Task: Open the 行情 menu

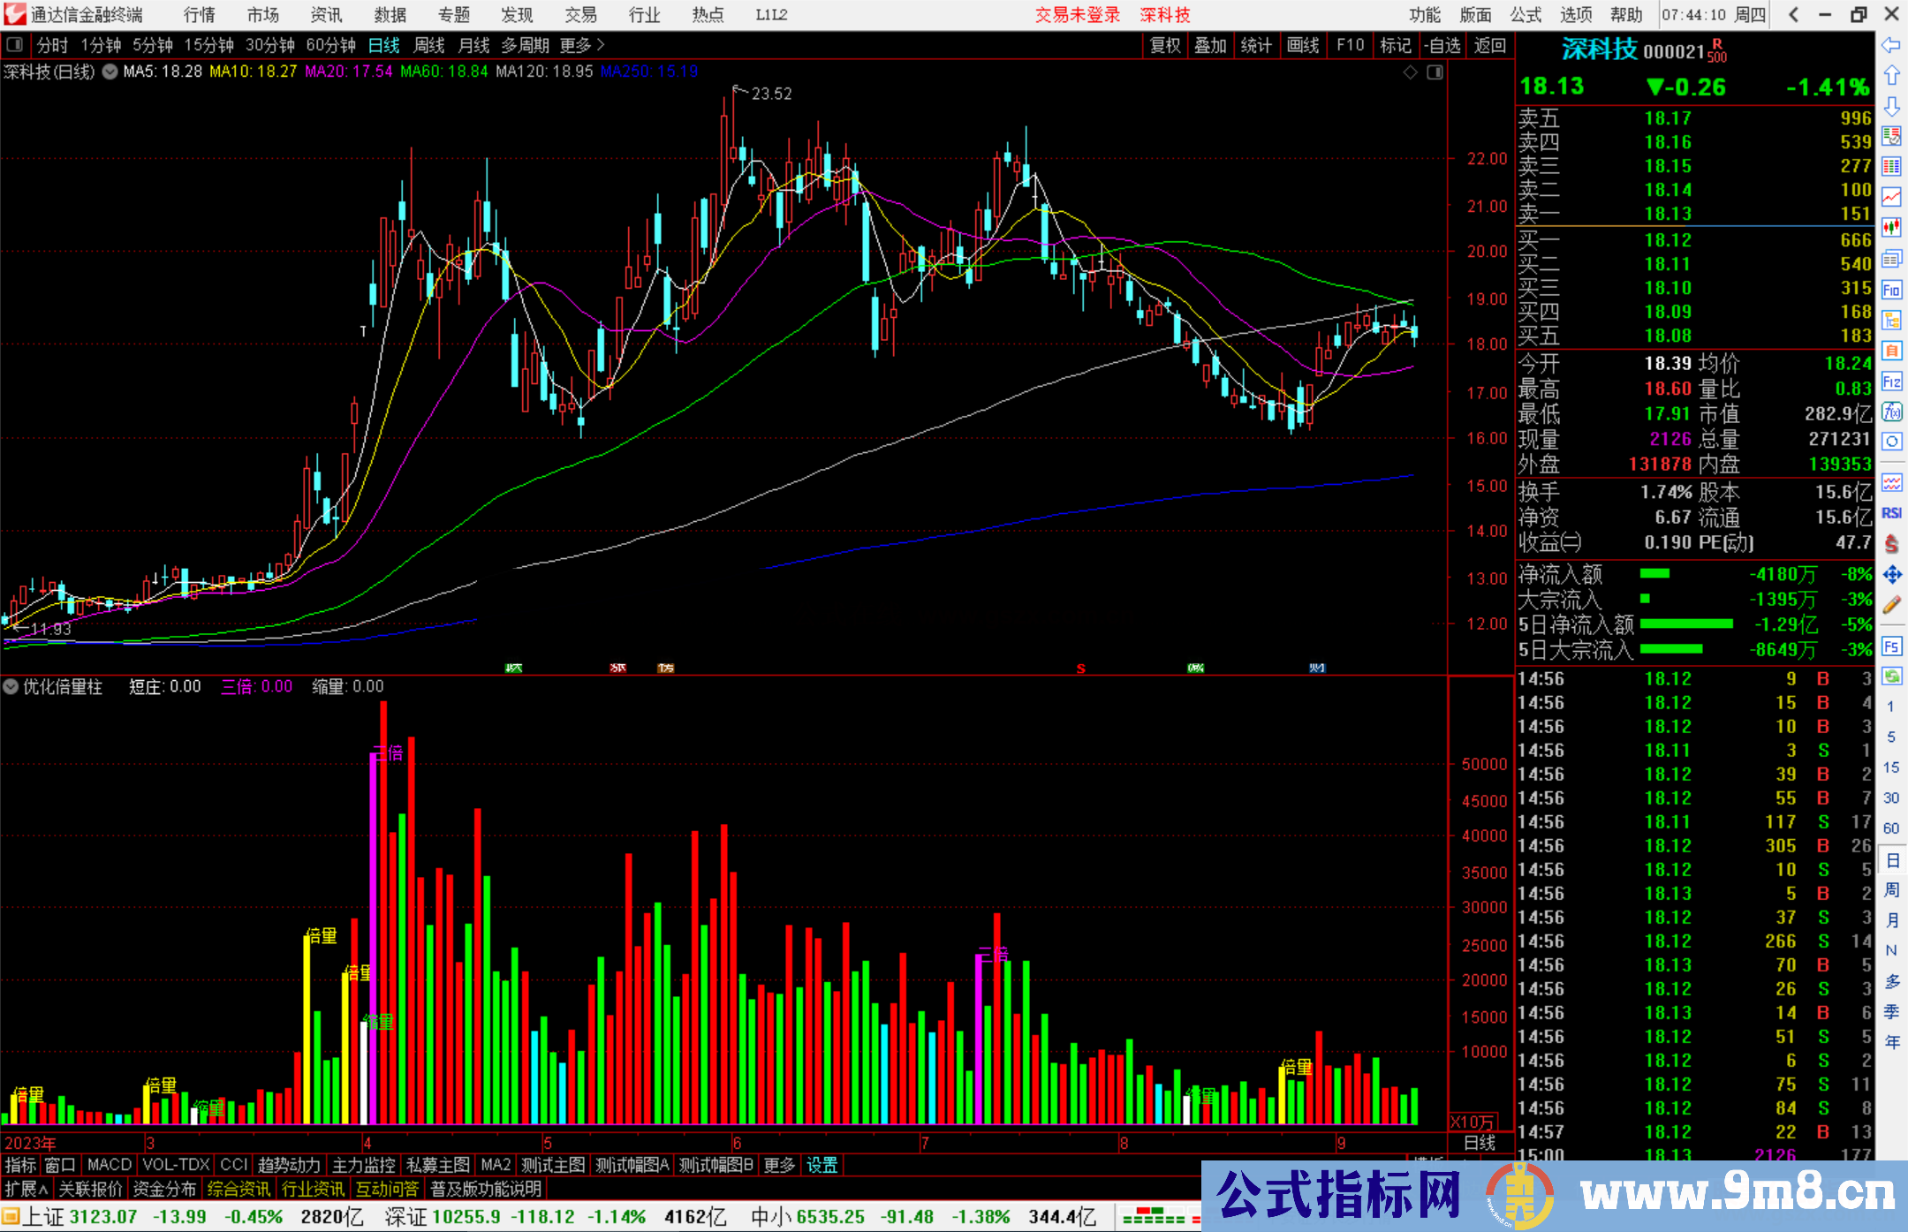Action: point(199,15)
